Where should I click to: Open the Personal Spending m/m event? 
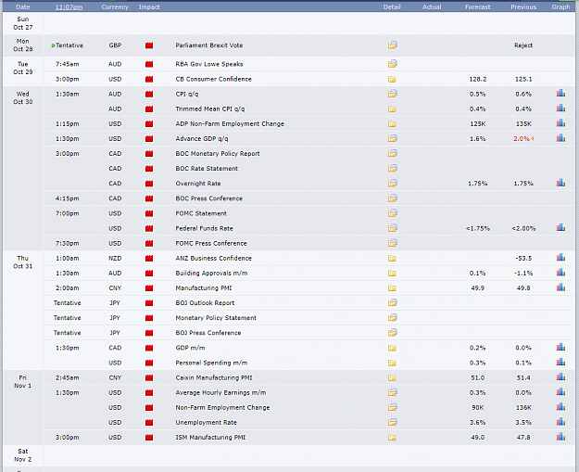211,363
